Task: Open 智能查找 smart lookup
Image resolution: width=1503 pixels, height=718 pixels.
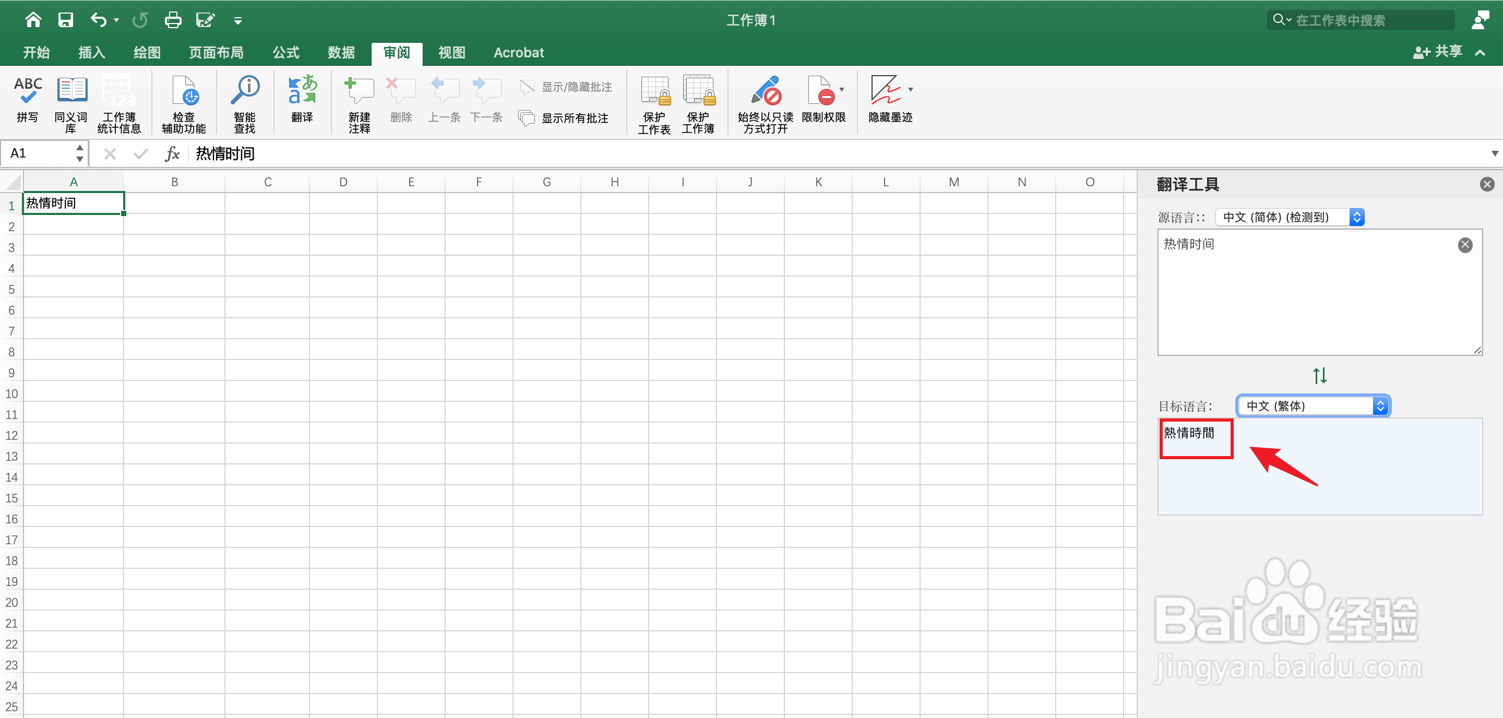Action: pos(244,102)
